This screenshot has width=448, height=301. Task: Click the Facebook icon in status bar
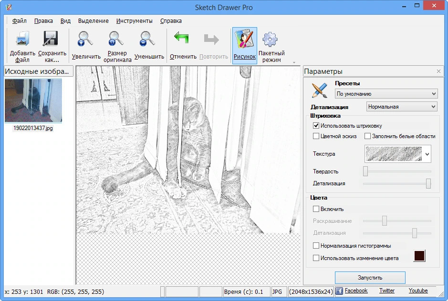pos(339,291)
